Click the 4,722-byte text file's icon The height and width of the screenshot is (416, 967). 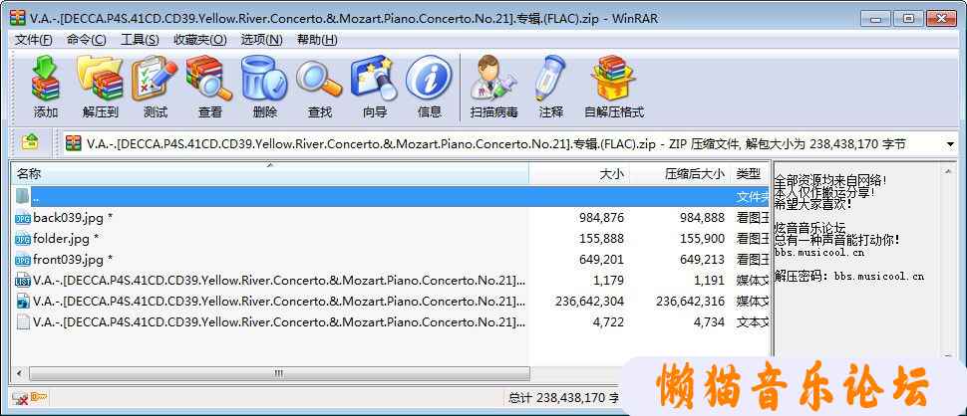tap(23, 321)
